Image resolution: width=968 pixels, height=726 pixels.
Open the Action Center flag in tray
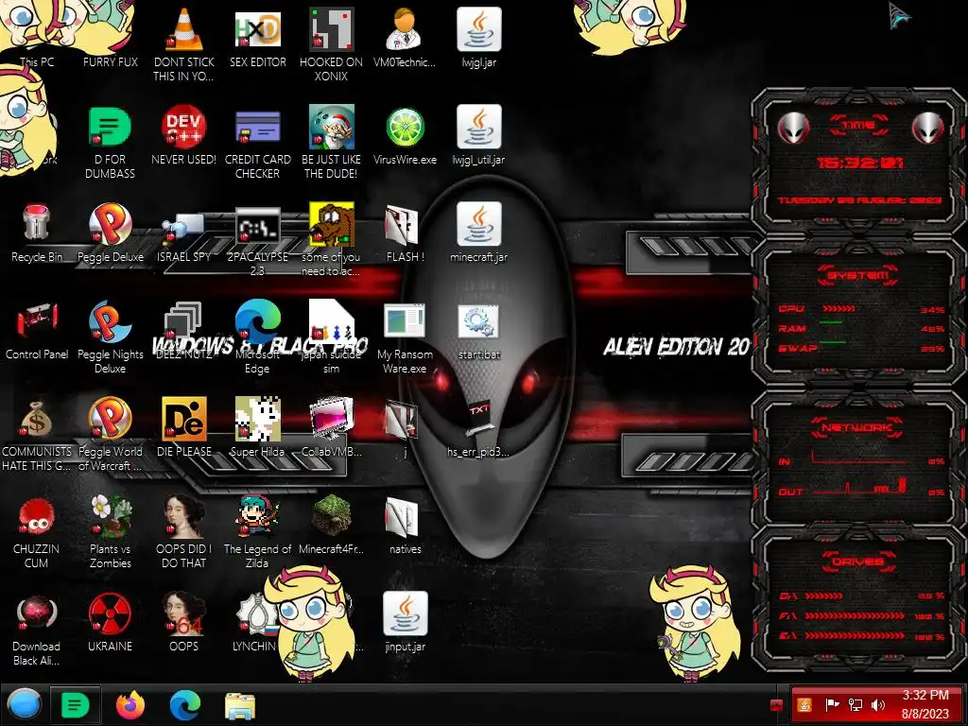[x=832, y=704]
